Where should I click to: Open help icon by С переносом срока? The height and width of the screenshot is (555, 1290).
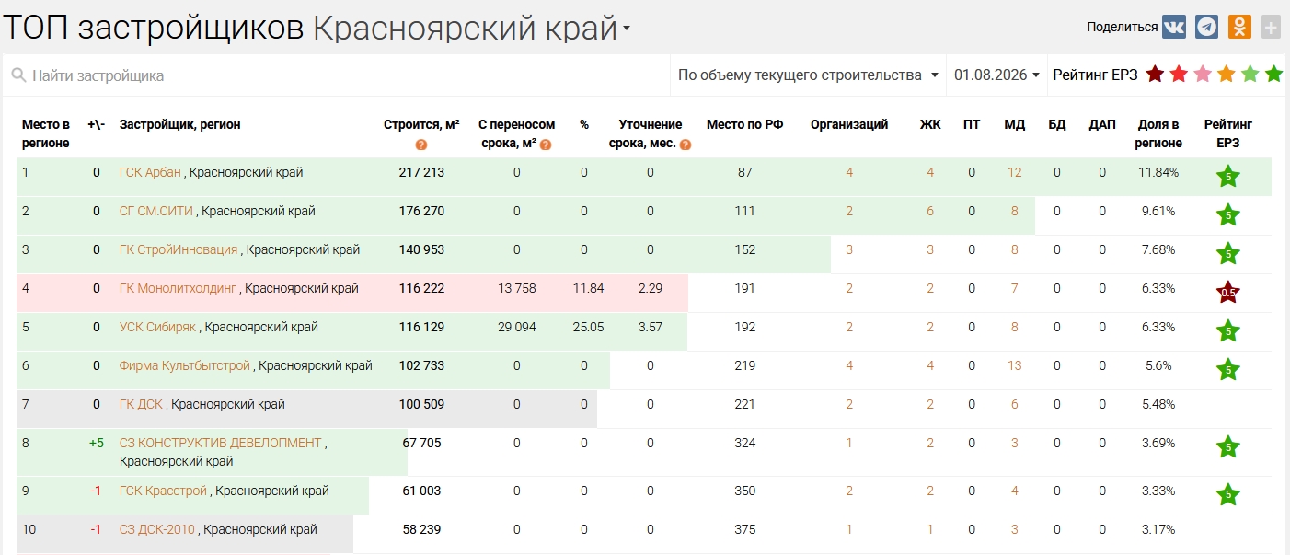tap(546, 145)
